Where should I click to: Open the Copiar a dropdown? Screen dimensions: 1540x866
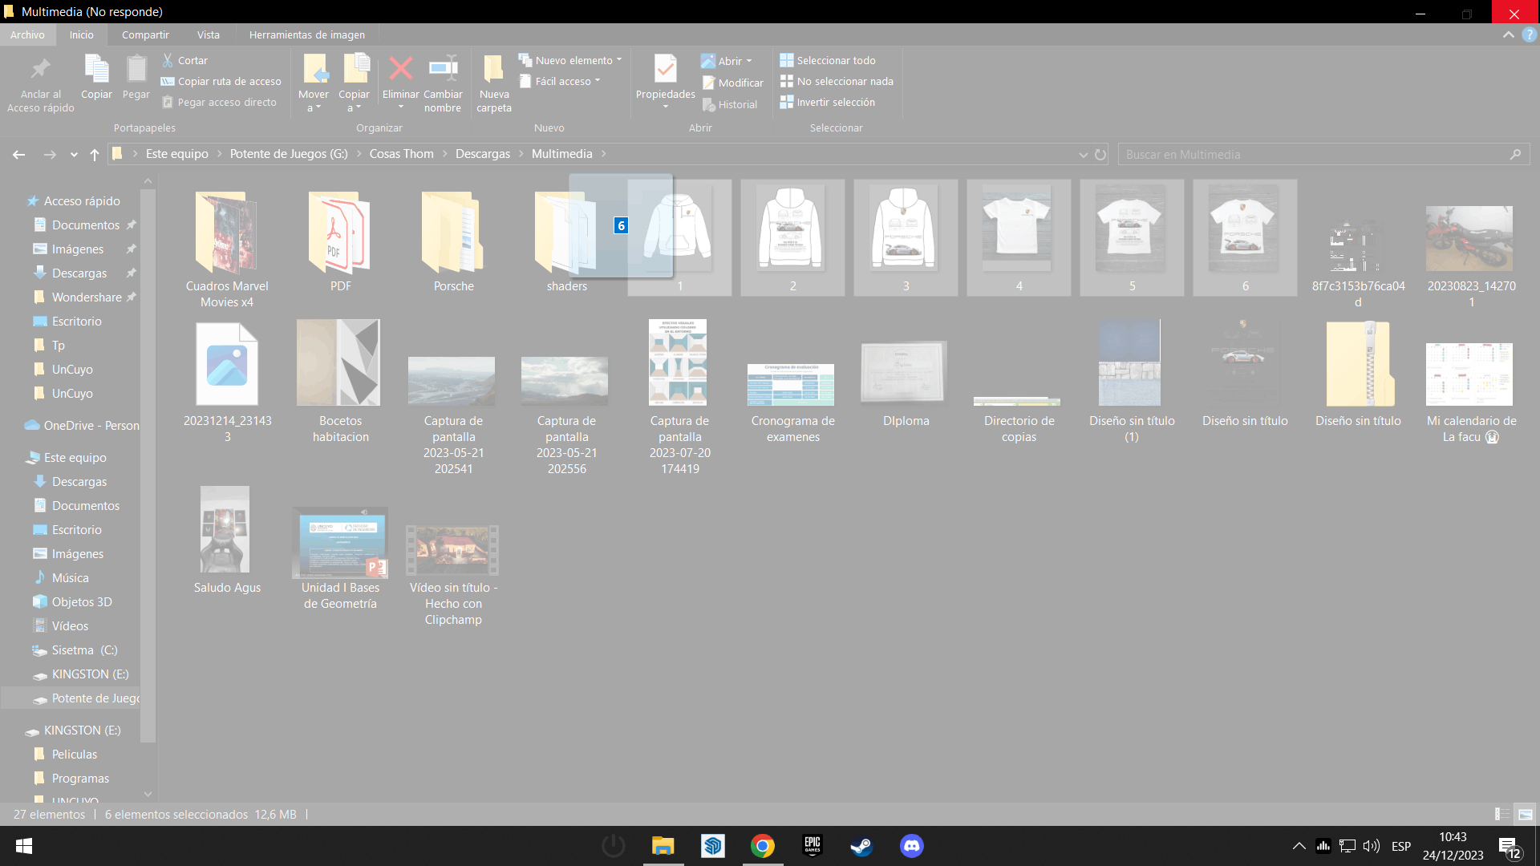pos(354,101)
